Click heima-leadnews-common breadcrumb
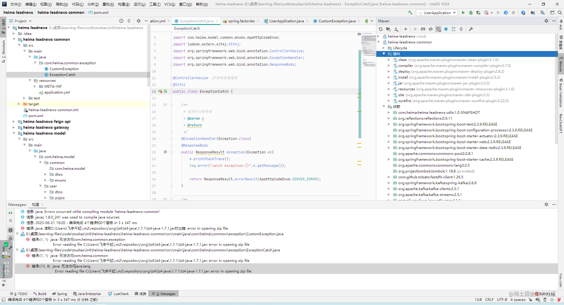This screenshot has width=564, height=305. pos(61,12)
